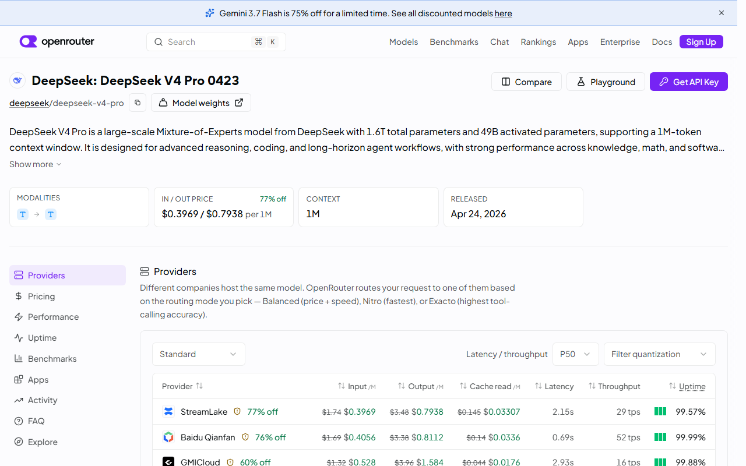Viewport: 746px width, 466px height.
Task: Click StreamLake uptime bars
Action: (x=660, y=411)
